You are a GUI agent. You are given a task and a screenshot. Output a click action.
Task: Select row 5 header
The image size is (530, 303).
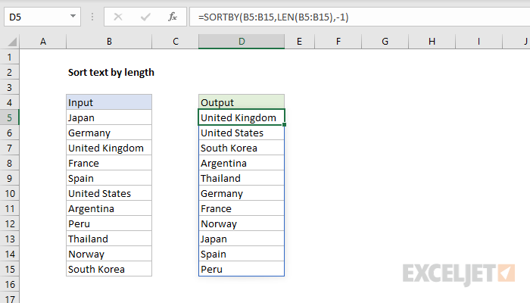(9, 117)
